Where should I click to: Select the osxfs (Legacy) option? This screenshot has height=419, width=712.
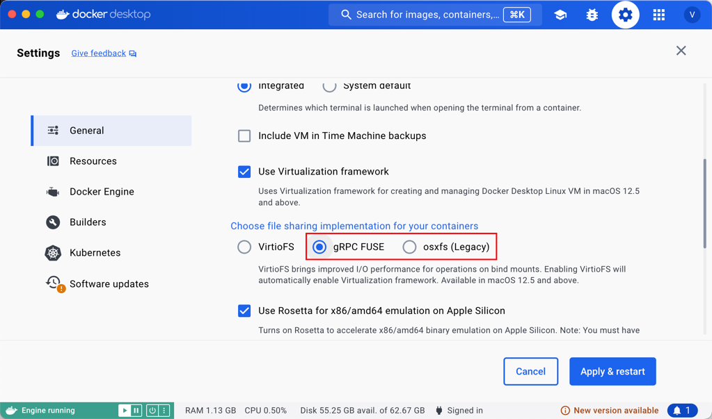coord(410,247)
